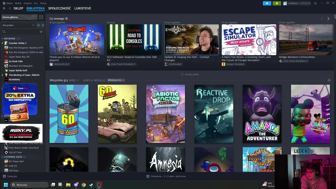This screenshot has width=336, height=189.
Task: Click the OBS icon on the taskbar
Action: 99,185
